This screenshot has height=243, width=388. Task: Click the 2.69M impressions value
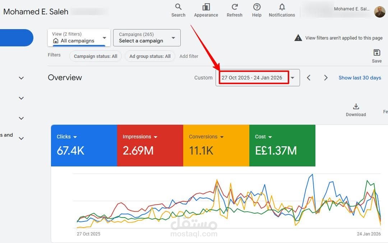(138, 151)
